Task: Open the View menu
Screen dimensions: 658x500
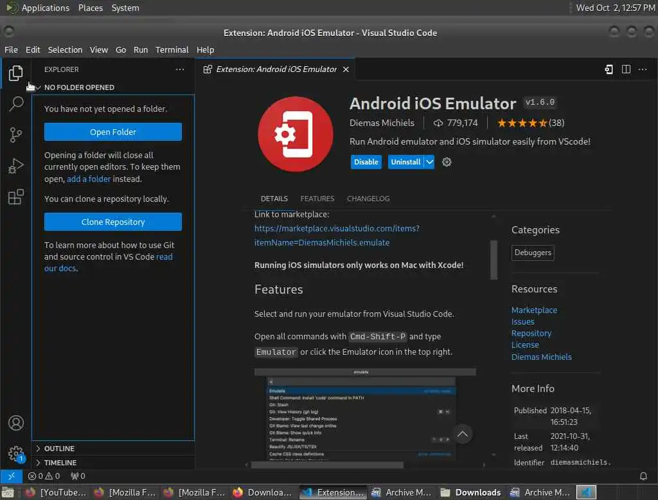Action: pyautogui.click(x=98, y=49)
